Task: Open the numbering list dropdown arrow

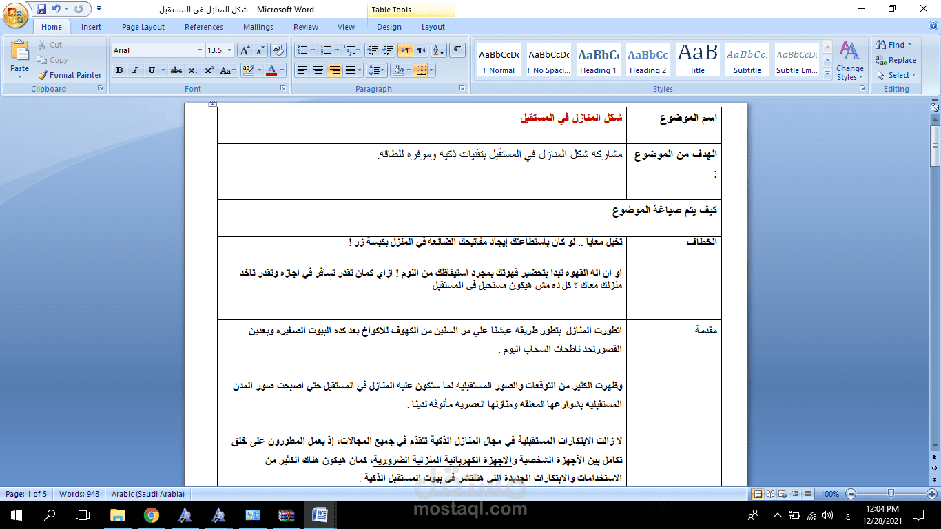Action: pyautogui.click(x=338, y=50)
